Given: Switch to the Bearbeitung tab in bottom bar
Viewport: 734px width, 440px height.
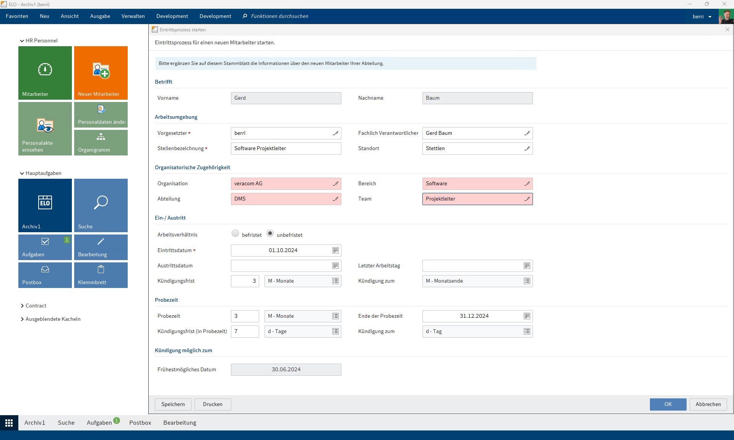Looking at the screenshot, I should 180,423.
